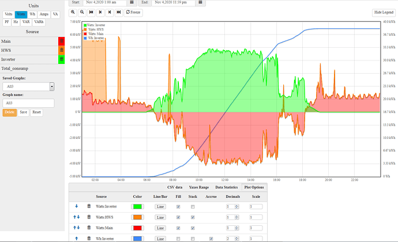Screen dimensions: 398x242
Task: Click the zoom in magnifier icon
Action: (73, 12)
